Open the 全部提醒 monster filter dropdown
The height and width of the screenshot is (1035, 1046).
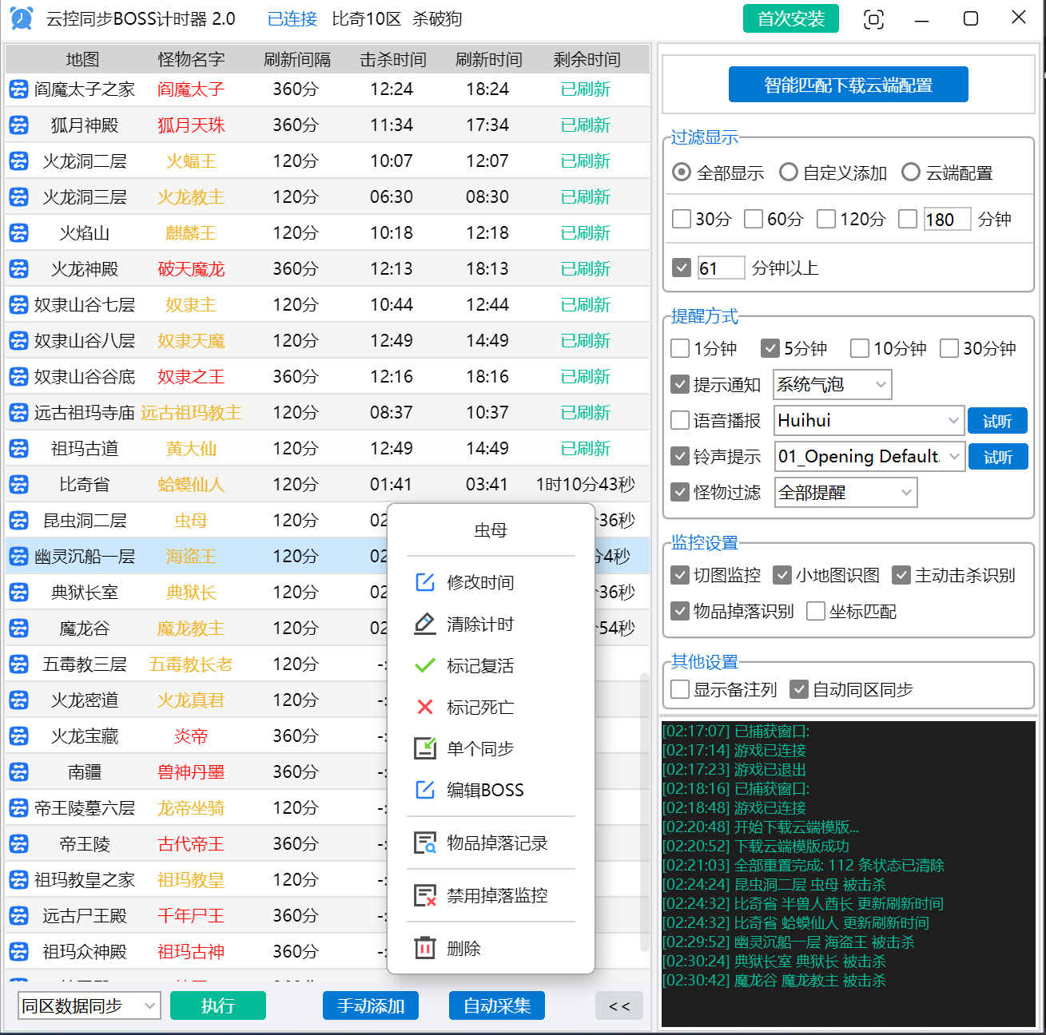[846, 492]
